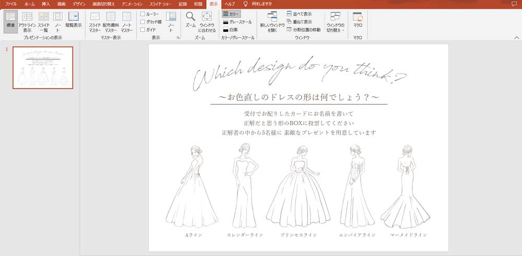Switch to the Insert (挿入) tab
The image size is (522, 256).
tap(46, 4)
